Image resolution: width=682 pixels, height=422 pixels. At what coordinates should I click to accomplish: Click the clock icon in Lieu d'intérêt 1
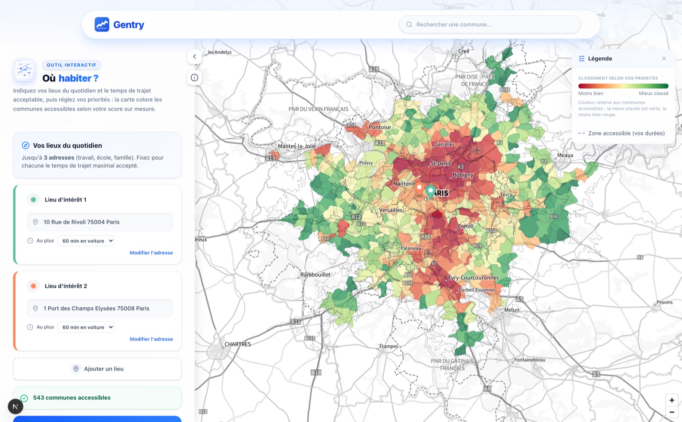30,241
